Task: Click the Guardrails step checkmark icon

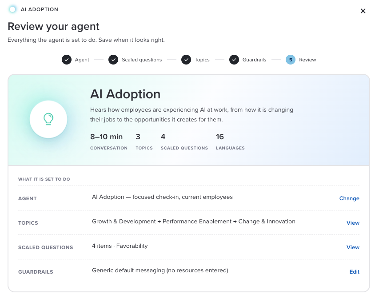Action: 234,60
